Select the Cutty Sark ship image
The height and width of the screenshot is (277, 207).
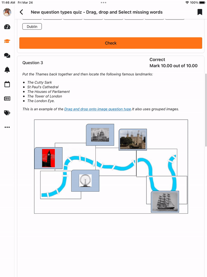pos(165,202)
